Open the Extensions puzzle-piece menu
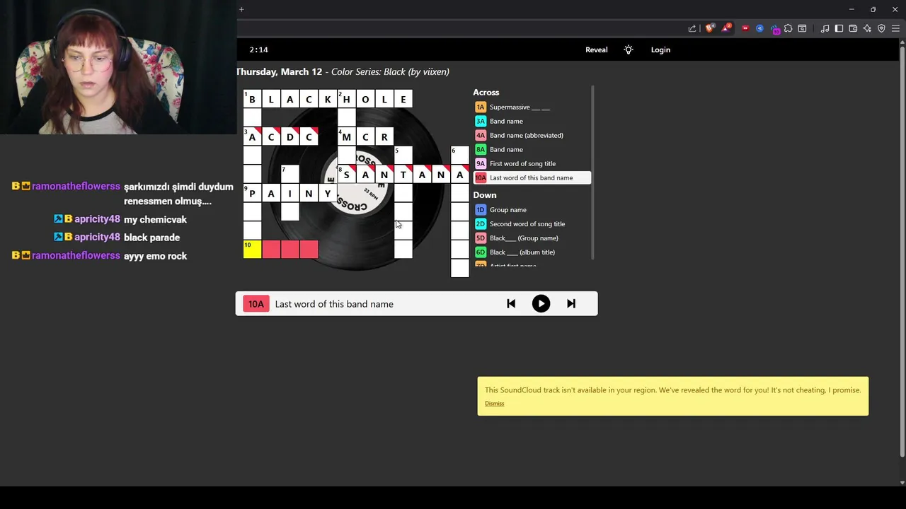 click(788, 28)
